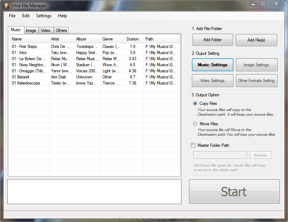Select the '01 Betaref' row
The height and width of the screenshot is (222, 288).
[x=94, y=77]
